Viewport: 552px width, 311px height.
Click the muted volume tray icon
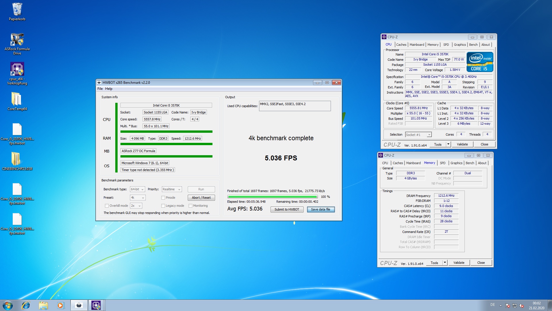pos(522,306)
